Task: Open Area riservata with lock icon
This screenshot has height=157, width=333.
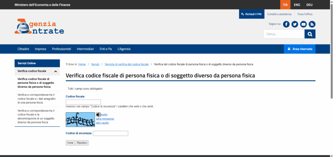Action: click(x=300, y=49)
